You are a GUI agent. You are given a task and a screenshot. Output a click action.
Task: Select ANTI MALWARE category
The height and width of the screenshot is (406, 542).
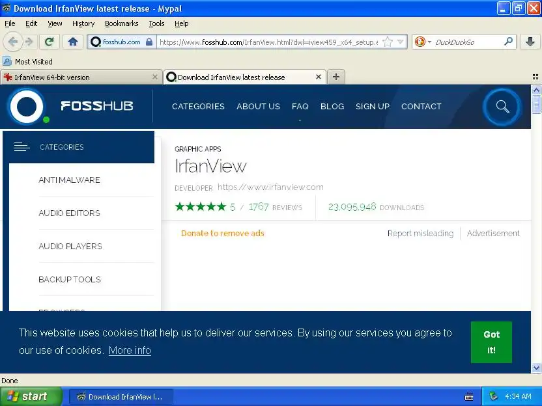[70, 180]
